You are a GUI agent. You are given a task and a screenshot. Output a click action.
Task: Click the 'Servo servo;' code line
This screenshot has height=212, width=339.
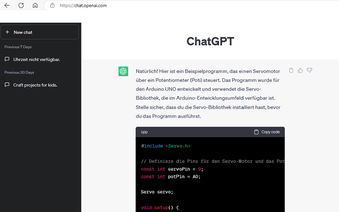[x=157, y=192]
